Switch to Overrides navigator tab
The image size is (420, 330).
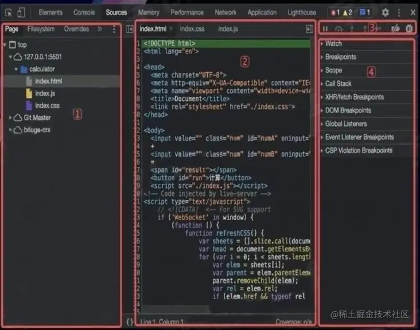coord(76,29)
